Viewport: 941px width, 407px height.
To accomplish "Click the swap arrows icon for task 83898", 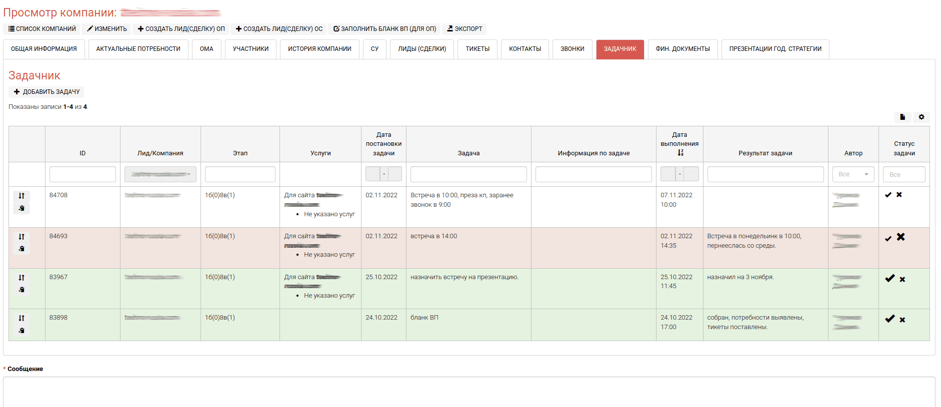I will tap(21, 318).
